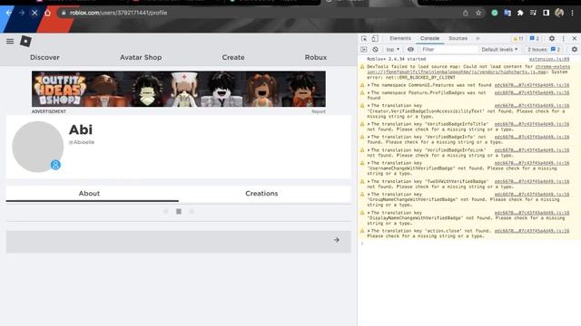Toggle DevTools device toolbar
Viewport: 581px width, 326px height.
pos(375,38)
